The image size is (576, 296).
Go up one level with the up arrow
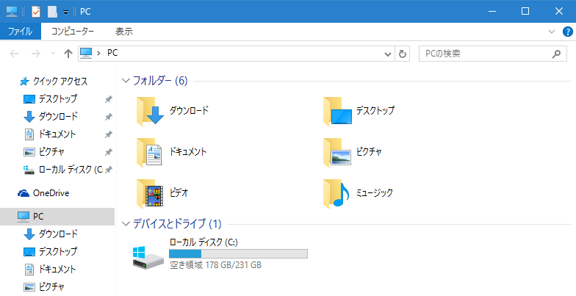click(x=68, y=54)
